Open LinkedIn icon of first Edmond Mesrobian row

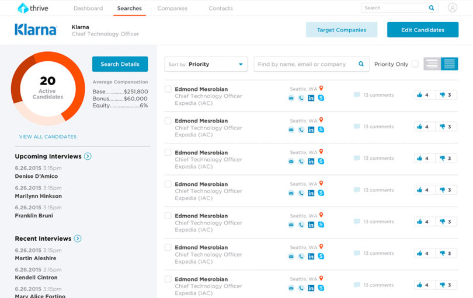(311, 98)
